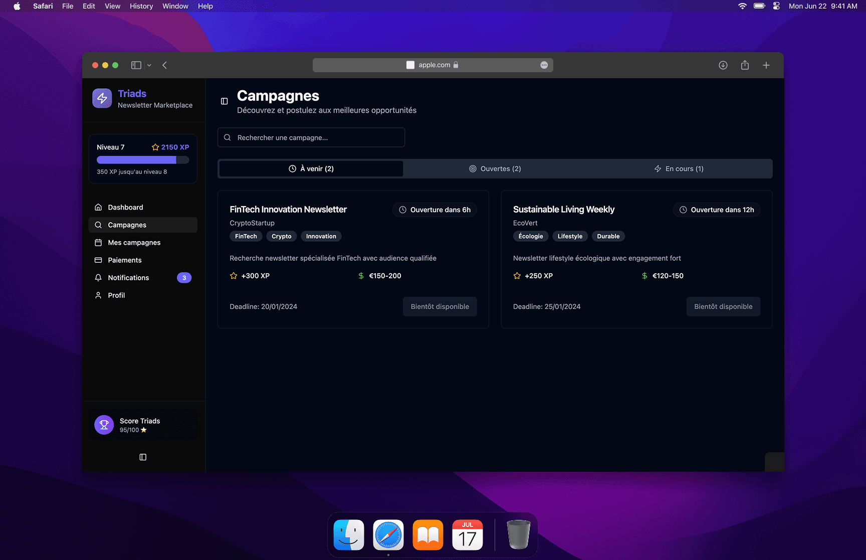Click the Share icon in Safari toolbar

[x=745, y=65]
